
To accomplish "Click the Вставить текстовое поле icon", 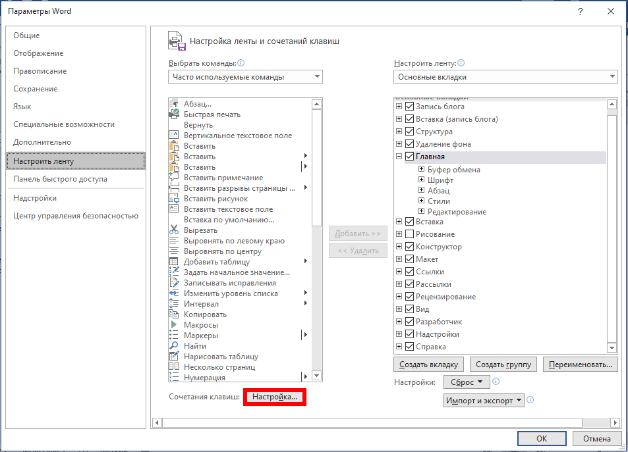I will coord(174,209).
